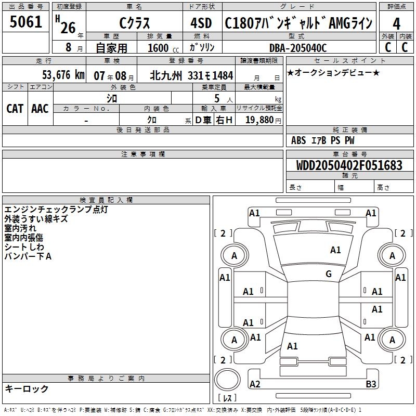Select vehicle history value 自家用
Image resolution: width=416 pixels, height=416 pixels.
point(111,48)
